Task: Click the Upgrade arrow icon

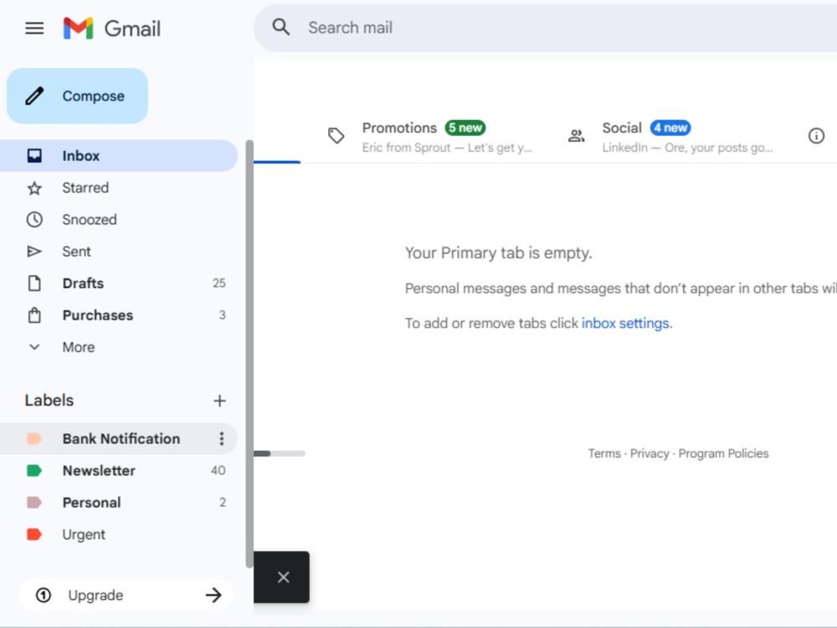Action: point(213,595)
